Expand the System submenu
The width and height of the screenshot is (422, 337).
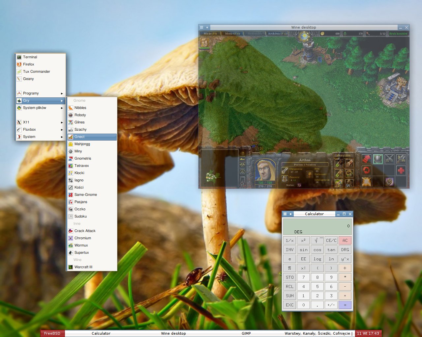[x=40, y=137]
